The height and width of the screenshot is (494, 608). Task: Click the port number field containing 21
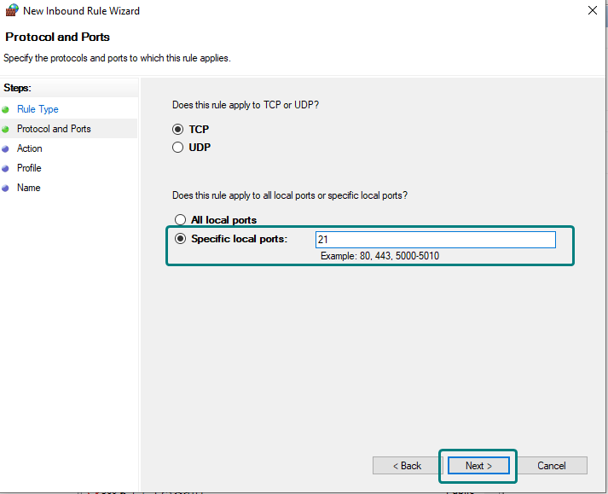tap(435, 240)
